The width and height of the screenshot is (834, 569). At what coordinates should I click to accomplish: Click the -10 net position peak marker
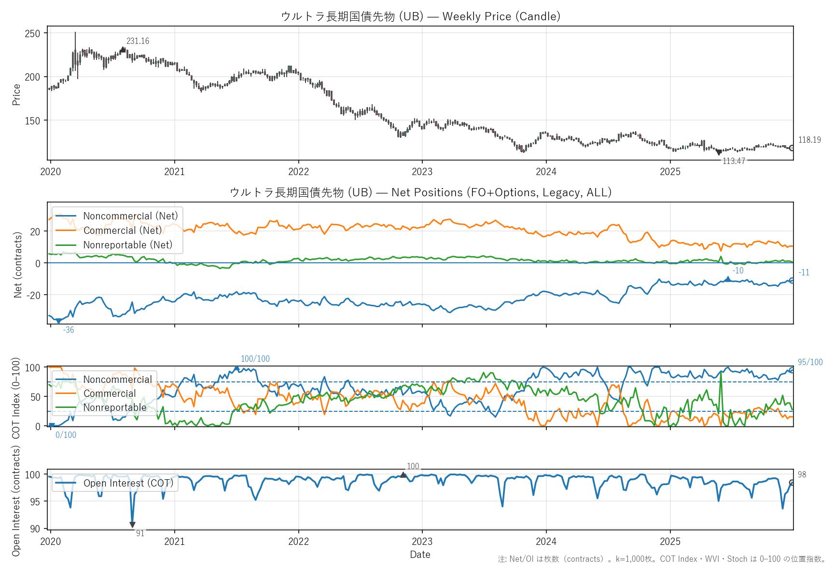(728, 279)
